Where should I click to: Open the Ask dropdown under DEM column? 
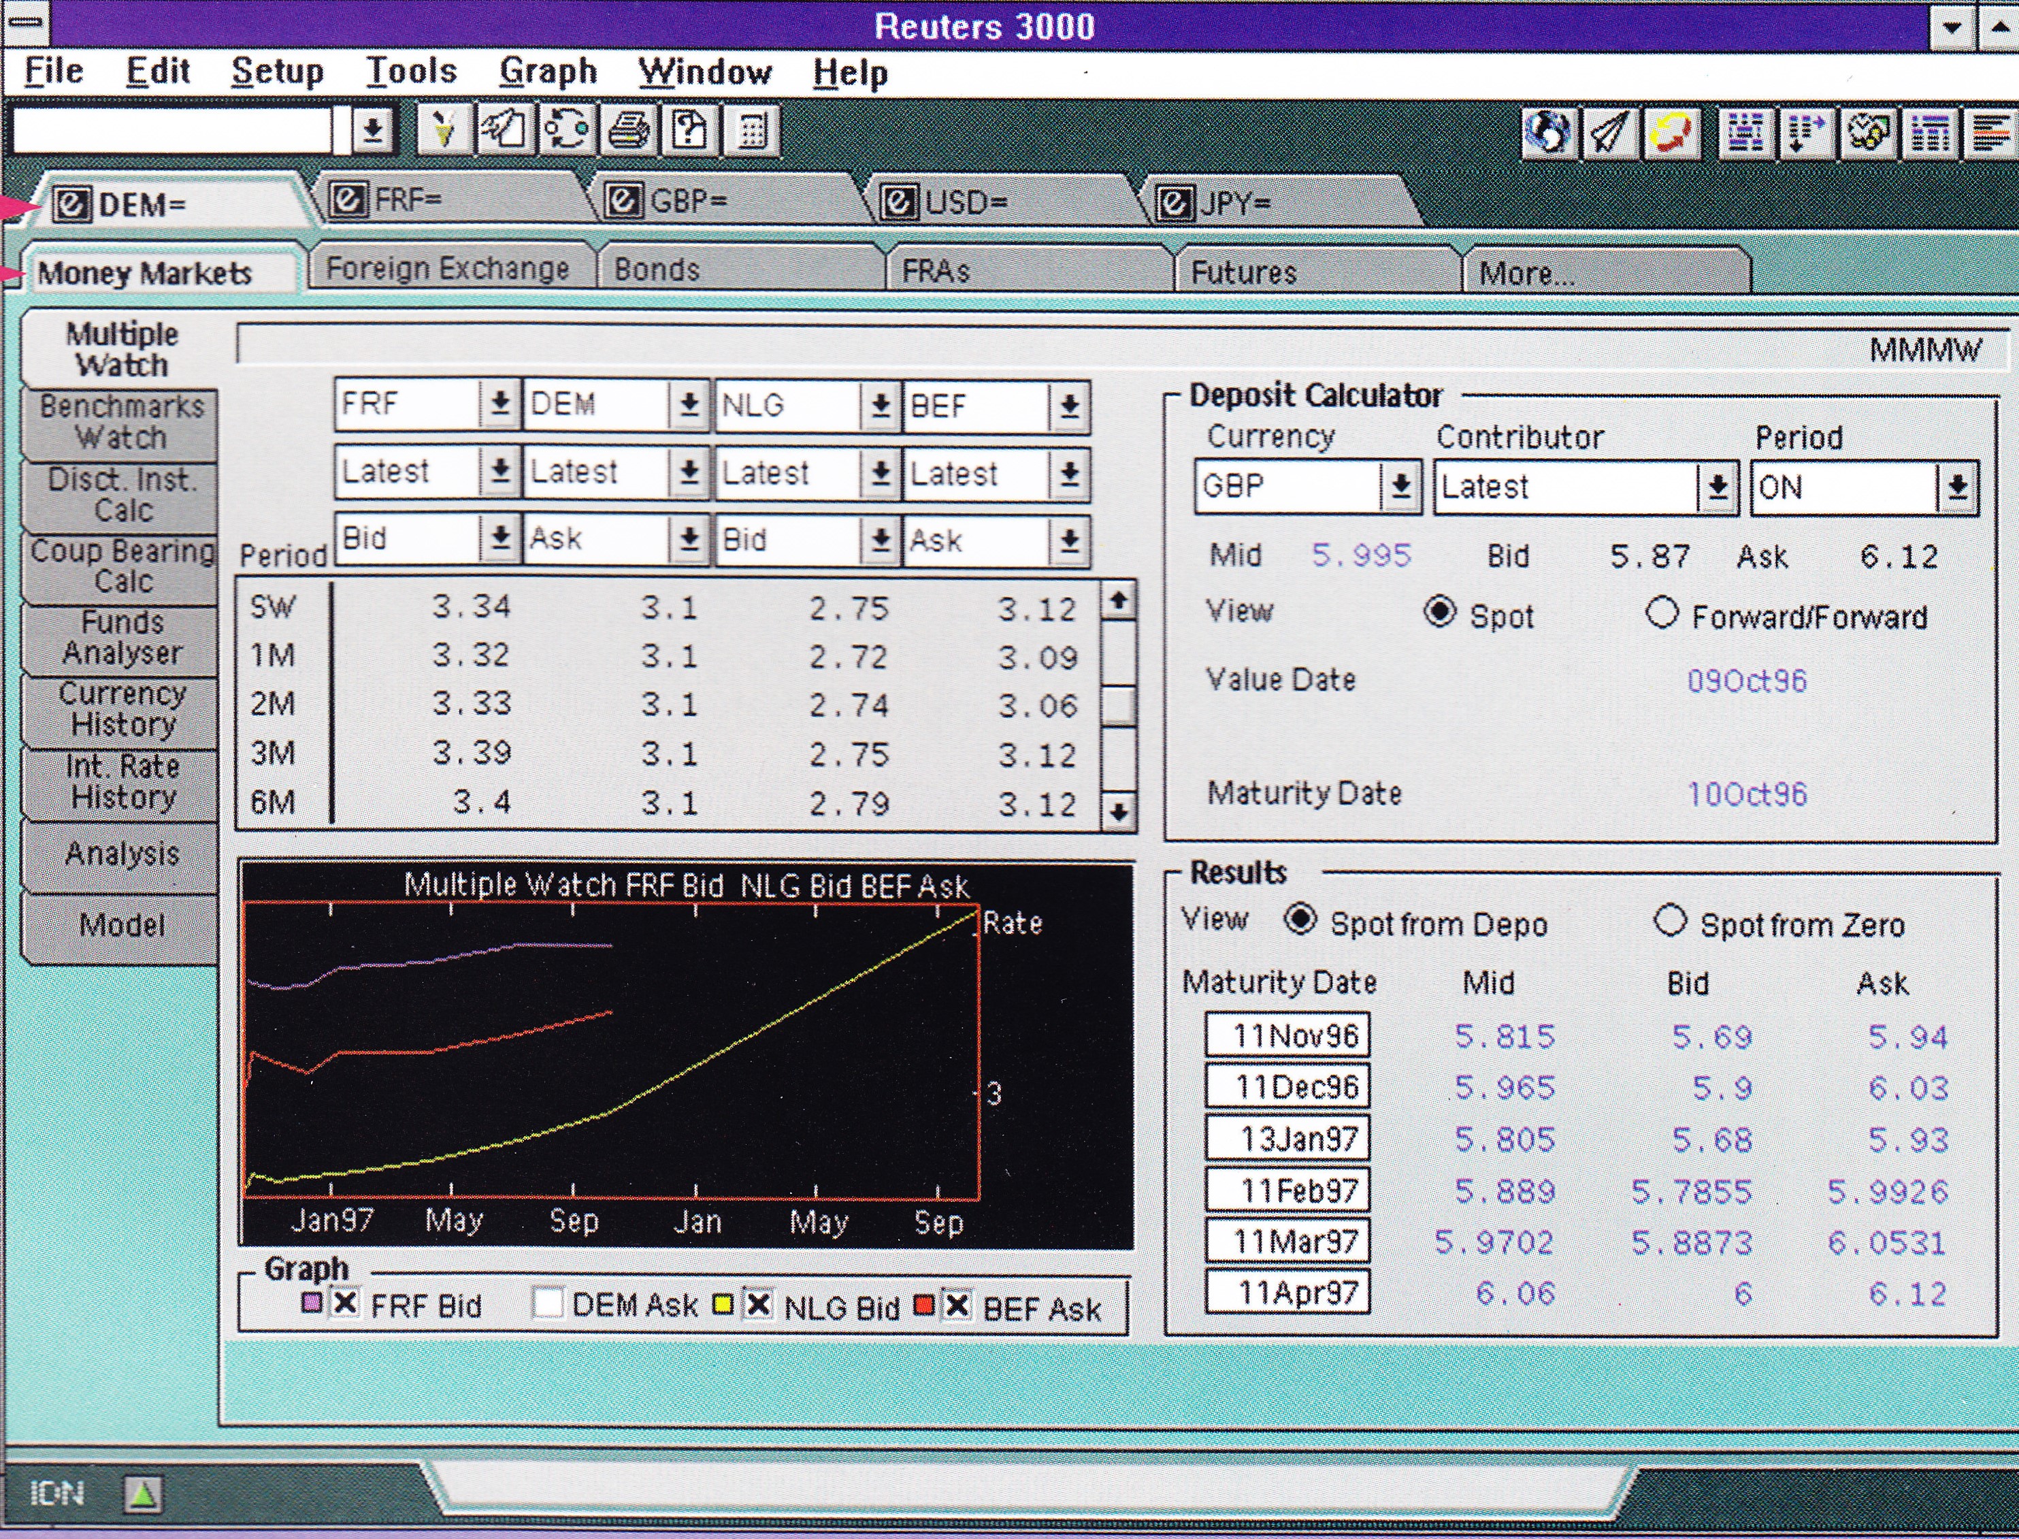pos(689,538)
